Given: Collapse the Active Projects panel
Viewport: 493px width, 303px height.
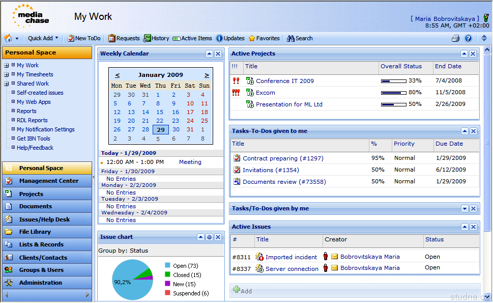Looking at the screenshot, I should click(464, 54).
